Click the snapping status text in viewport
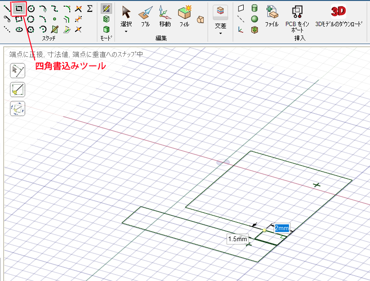Image resolution: width=370 pixels, height=281 pixels. click(76, 54)
